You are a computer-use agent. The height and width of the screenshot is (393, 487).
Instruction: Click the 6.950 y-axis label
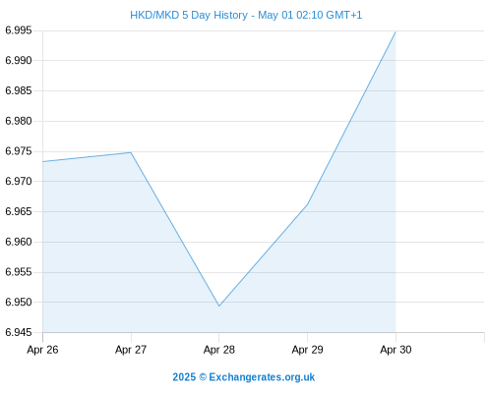(x=19, y=303)
